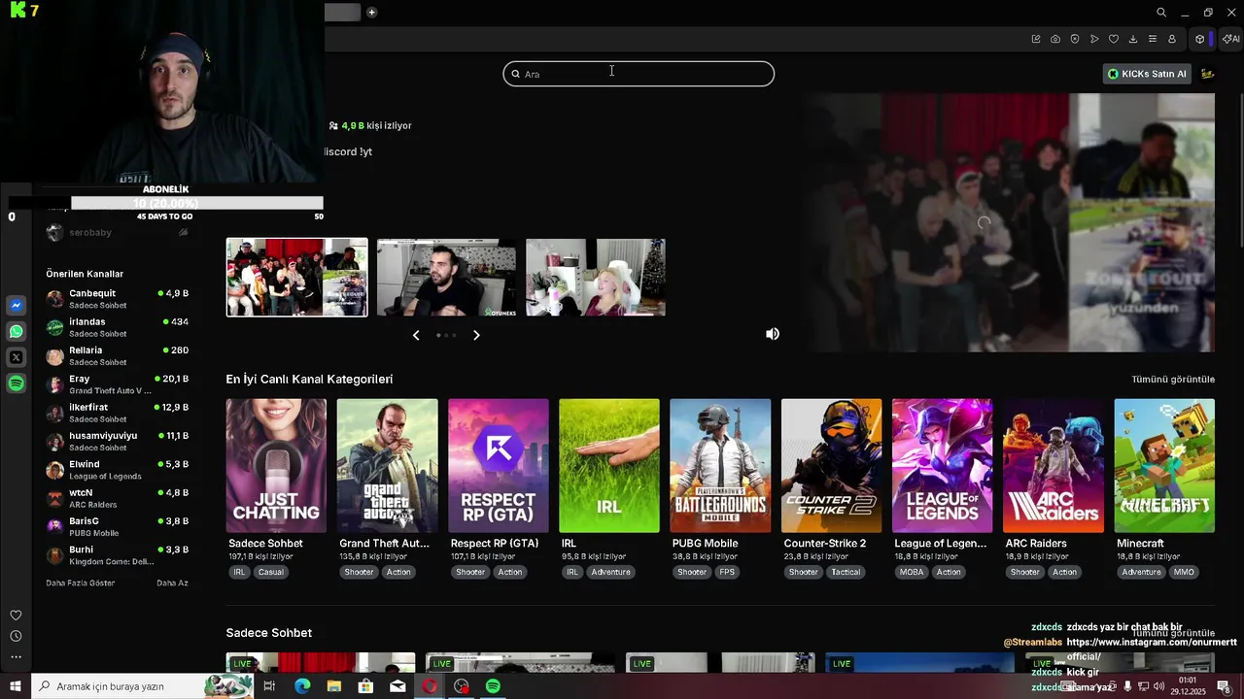This screenshot has height=699, width=1244.
Task: Open the PUBG Mobile category card
Action: tap(720, 465)
